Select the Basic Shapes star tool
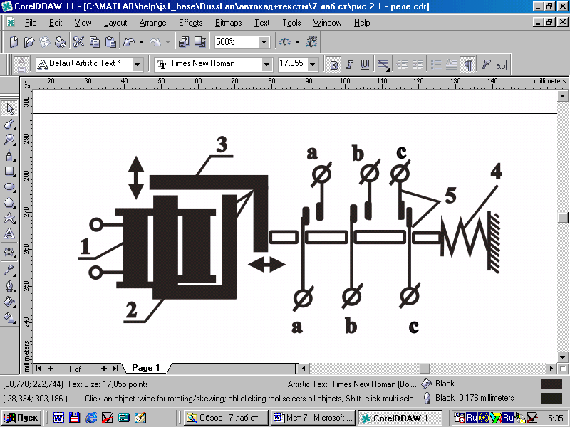The image size is (570, 427). click(x=9, y=218)
